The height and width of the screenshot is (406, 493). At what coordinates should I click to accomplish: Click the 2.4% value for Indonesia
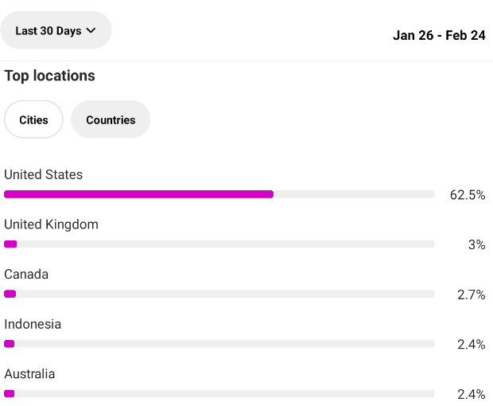[x=471, y=344]
